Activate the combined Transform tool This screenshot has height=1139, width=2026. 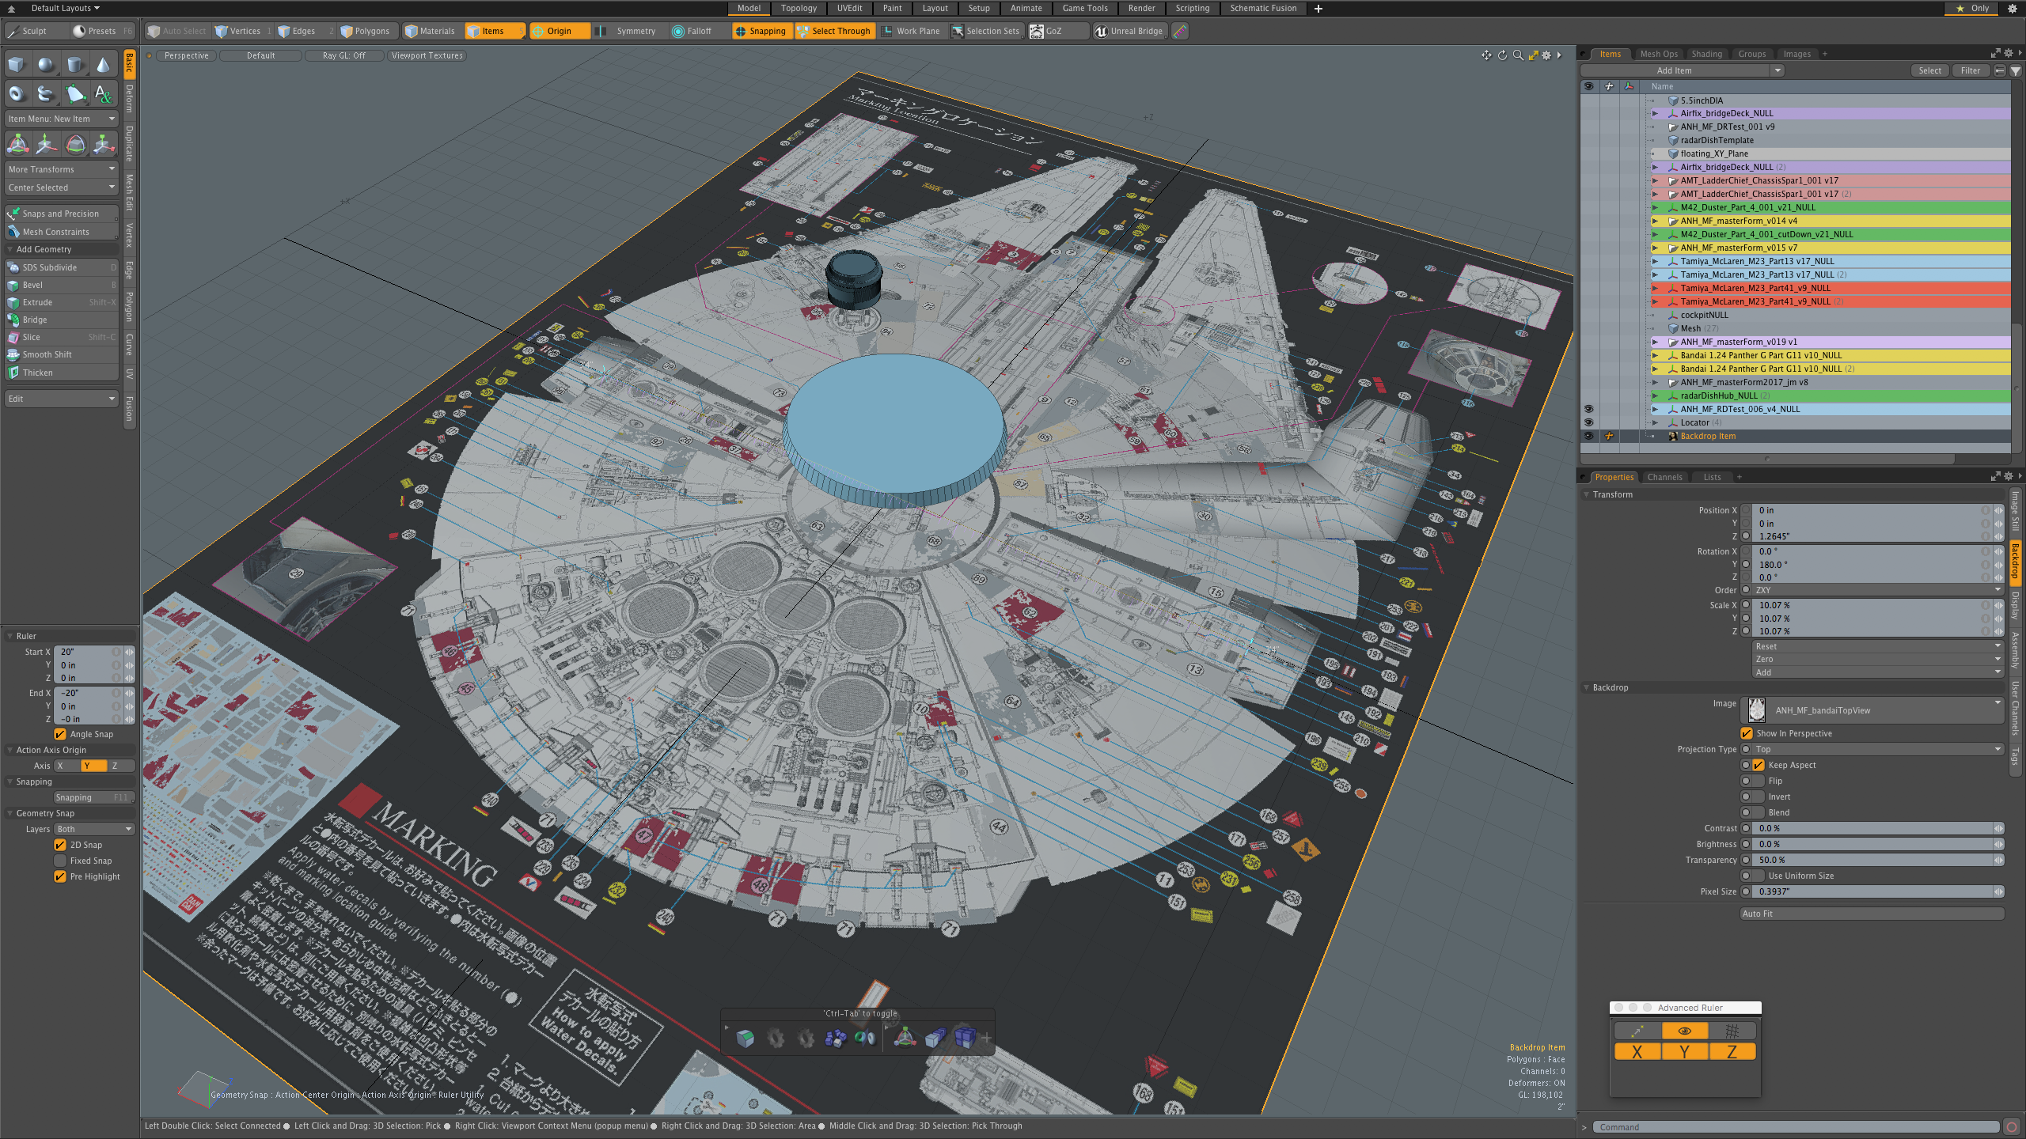(x=17, y=144)
